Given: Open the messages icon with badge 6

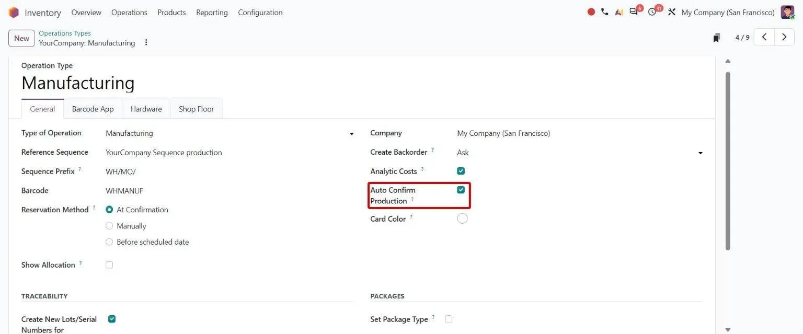Looking at the screenshot, I should click(634, 12).
